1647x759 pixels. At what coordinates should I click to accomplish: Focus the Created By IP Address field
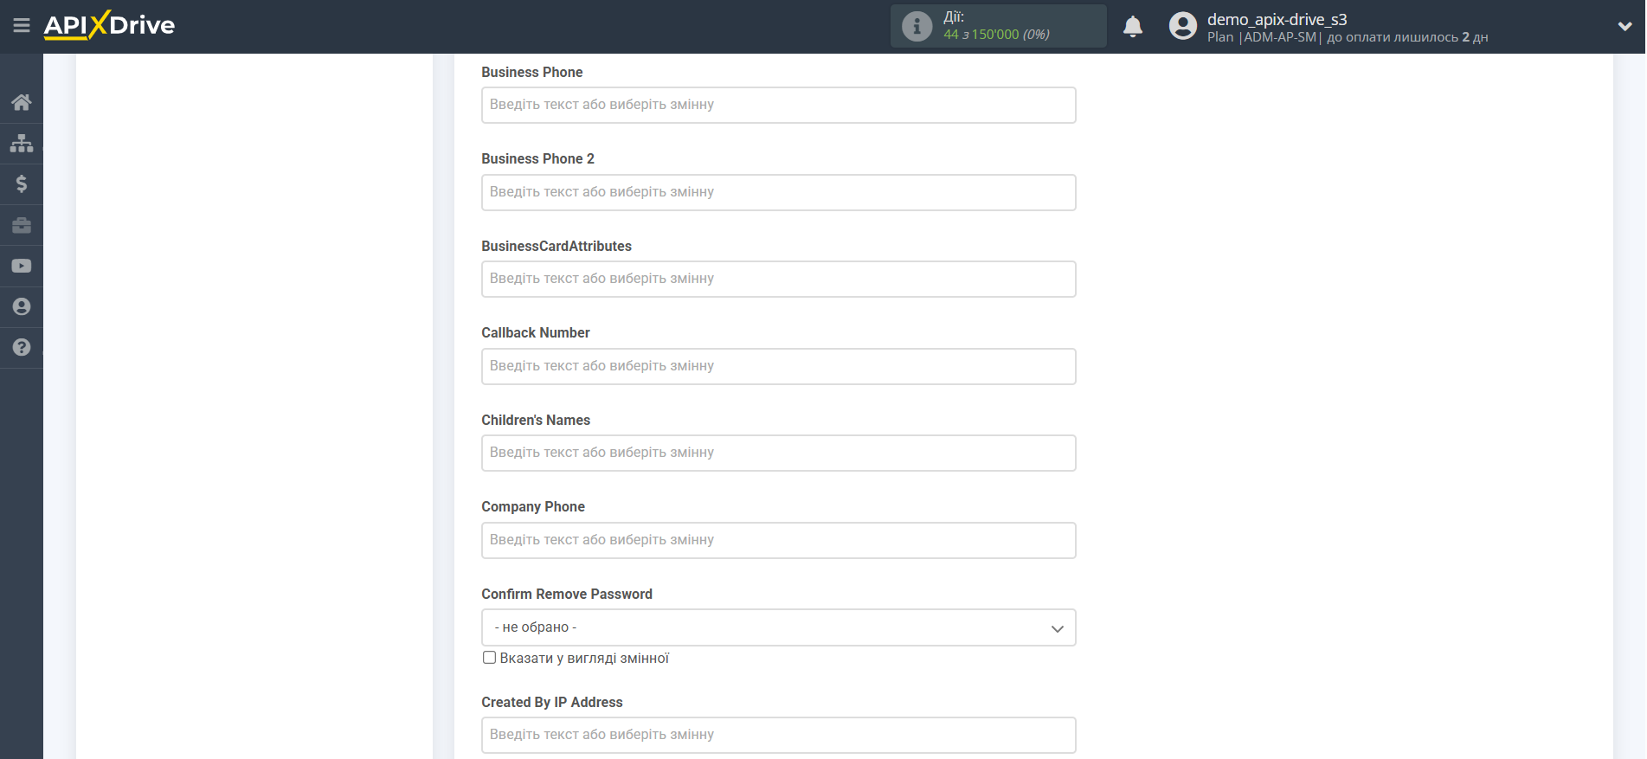(778, 735)
